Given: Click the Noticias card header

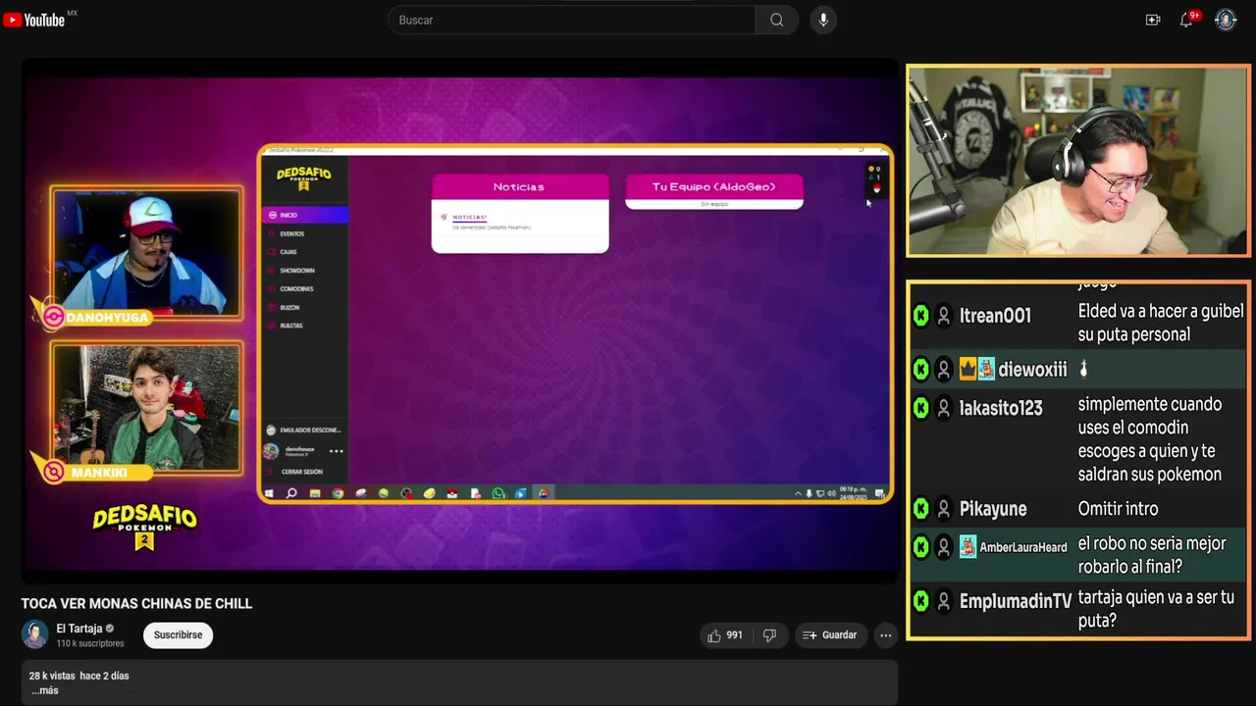Looking at the screenshot, I should (x=519, y=186).
